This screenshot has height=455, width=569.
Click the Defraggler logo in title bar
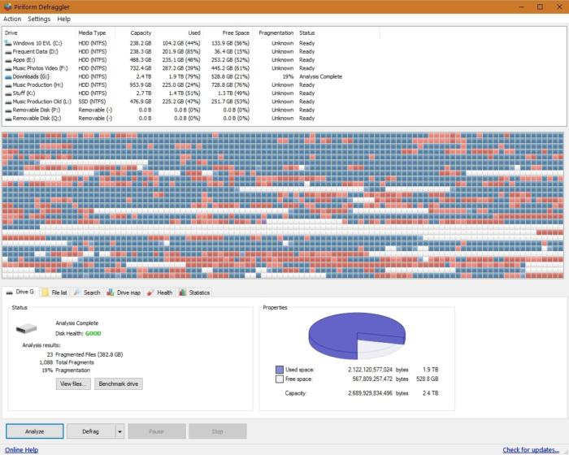tap(7, 6)
